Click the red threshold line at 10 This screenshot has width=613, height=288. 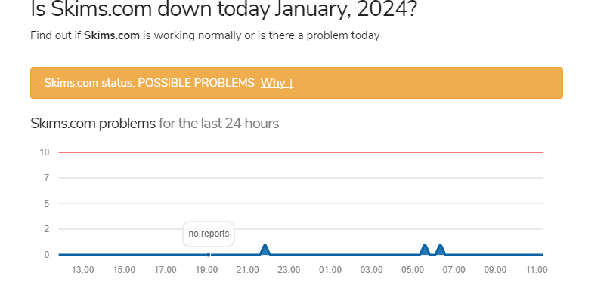pos(301,152)
